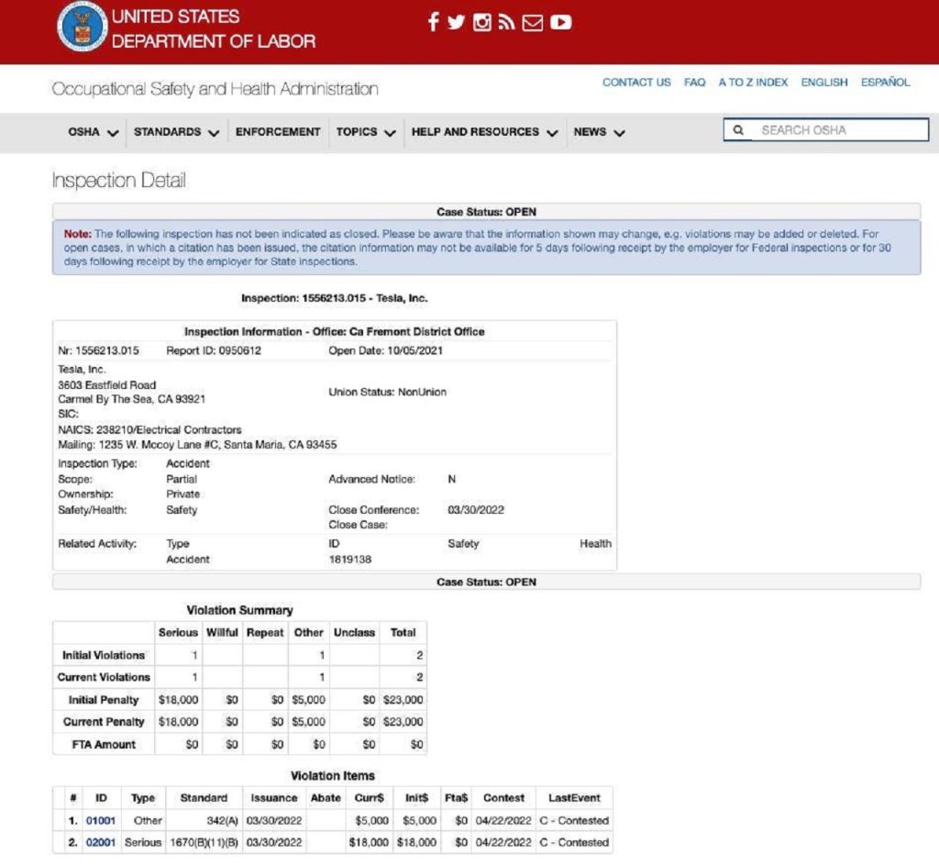
Task: Switch site language to Español
Action: pyautogui.click(x=885, y=82)
